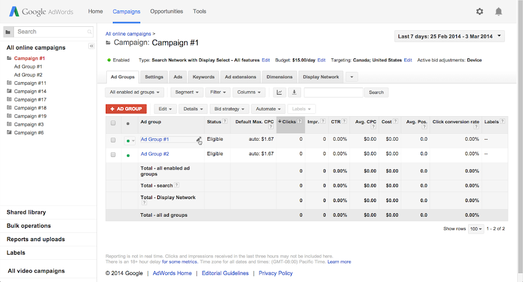Check the Ad Group #1 row checkbox
Image resolution: width=523 pixels, height=282 pixels.
point(113,140)
